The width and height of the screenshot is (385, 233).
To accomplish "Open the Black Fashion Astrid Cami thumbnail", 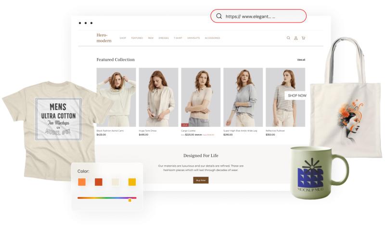I will (x=116, y=97).
